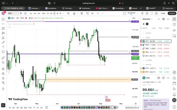The height and width of the screenshot is (110, 177).
Task: Open the chats panel
Action: click(x=174, y=36)
